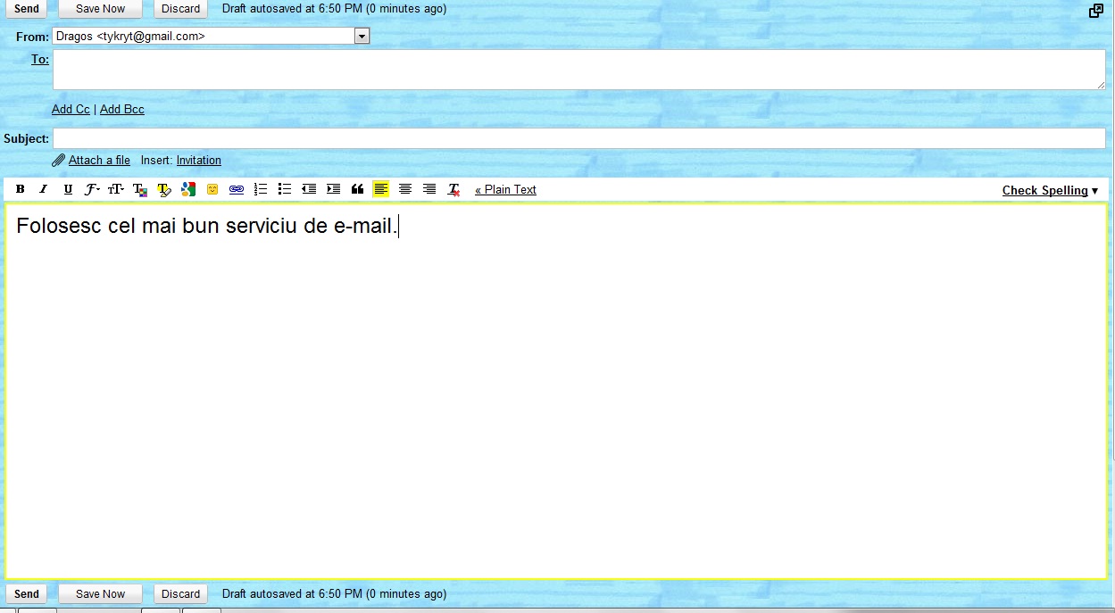Toggle italic formatting
The width and height of the screenshot is (1115, 613).
click(x=43, y=189)
